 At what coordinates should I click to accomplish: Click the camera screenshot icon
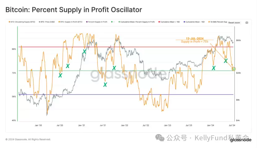(x=246, y=23)
